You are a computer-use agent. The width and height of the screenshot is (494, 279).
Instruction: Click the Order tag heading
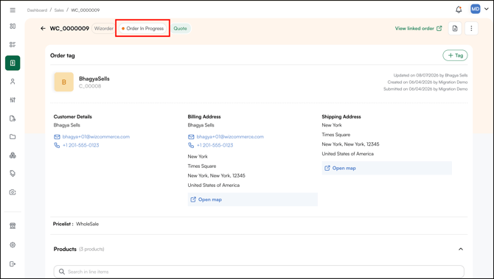coord(63,55)
